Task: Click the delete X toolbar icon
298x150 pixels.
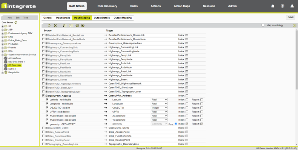Action: [x=55, y=26]
